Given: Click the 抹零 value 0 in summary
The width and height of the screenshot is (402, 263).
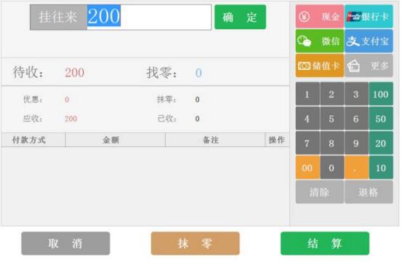Looking at the screenshot, I should point(197,99).
